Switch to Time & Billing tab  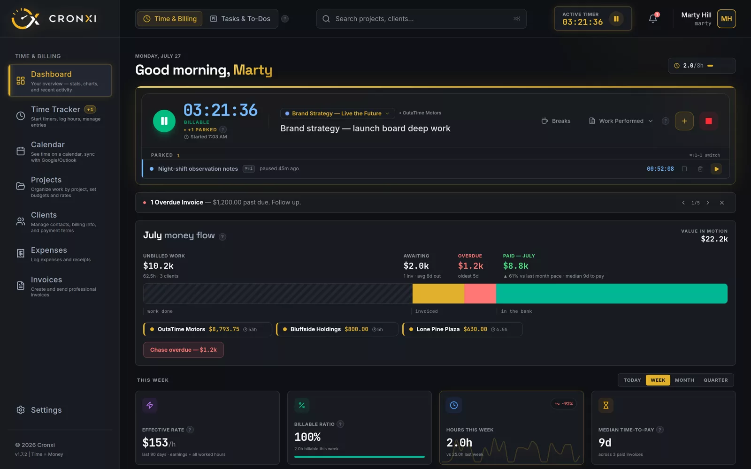point(170,19)
